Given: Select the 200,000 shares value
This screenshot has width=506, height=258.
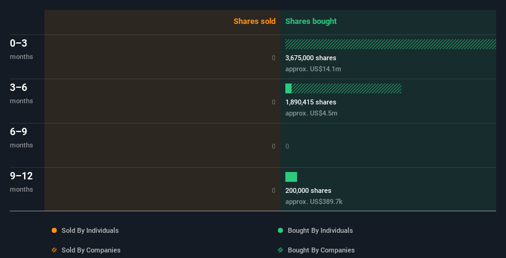Looking at the screenshot, I should tap(308, 190).
